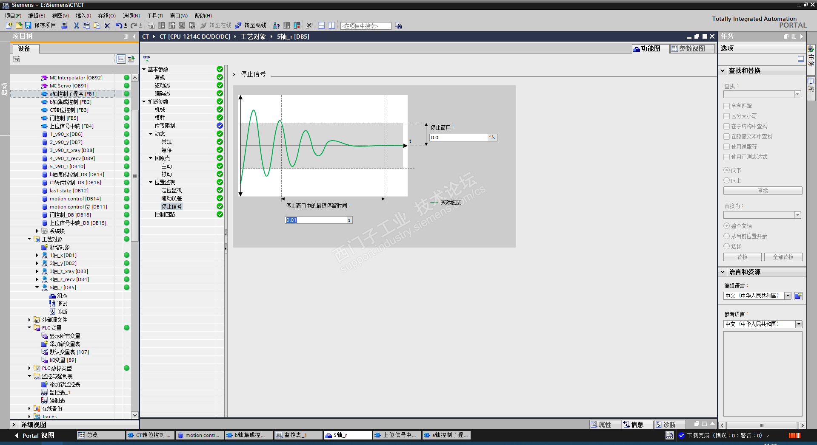817x445 pixels.
Task: Collapse the project tree panel arrow
Action: (134, 37)
